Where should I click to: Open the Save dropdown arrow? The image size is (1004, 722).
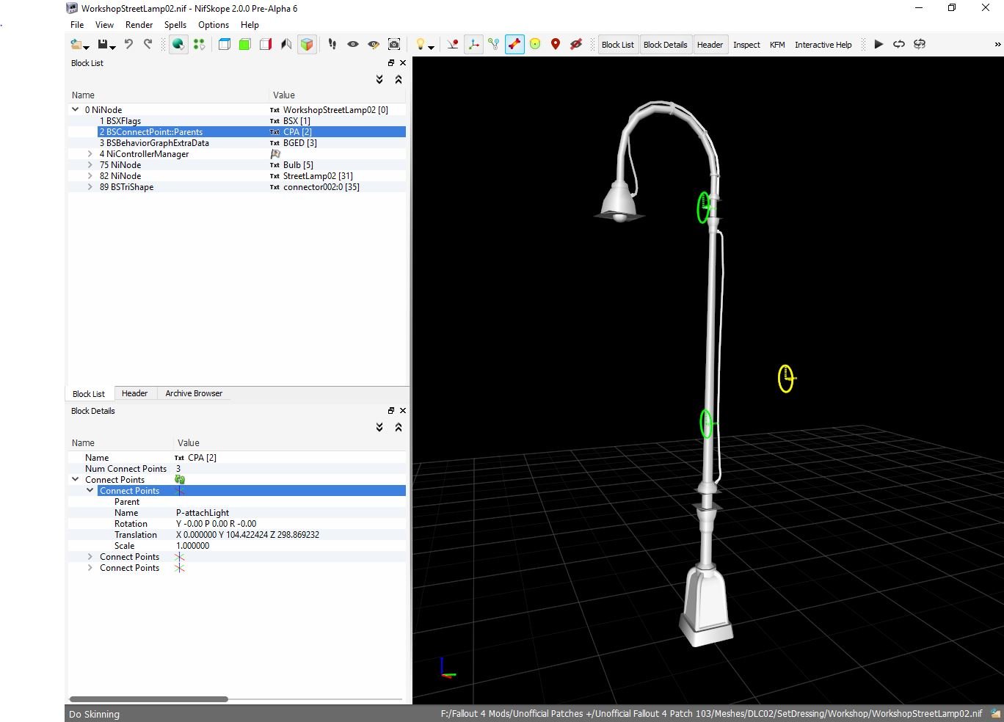pos(113,48)
